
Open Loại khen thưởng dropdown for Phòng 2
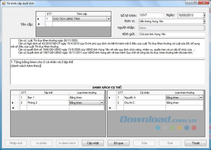102,103
